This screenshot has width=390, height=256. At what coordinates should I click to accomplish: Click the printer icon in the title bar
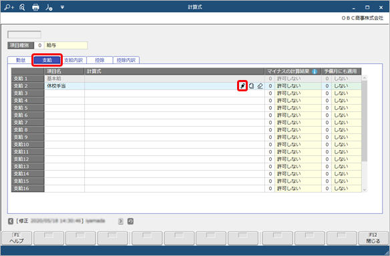pyautogui.click(x=35, y=7)
